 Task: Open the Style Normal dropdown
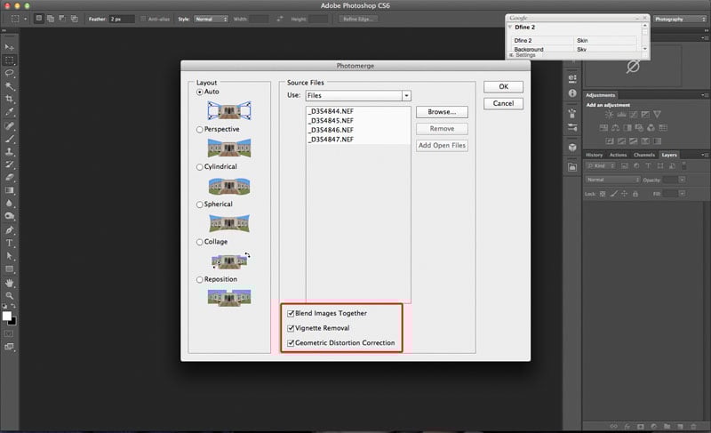[x=211, y=19]
